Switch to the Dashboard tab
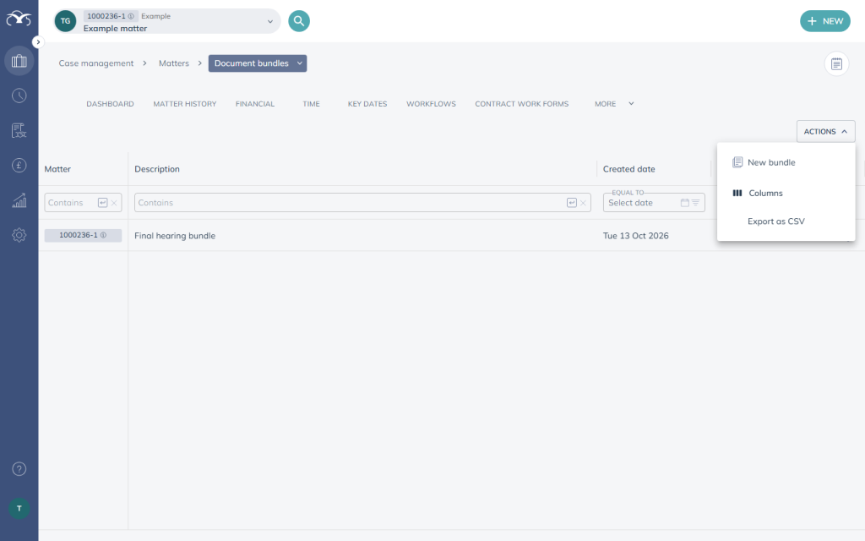The image size is (865, 541). pyautogui.click(x=111, y=104)
